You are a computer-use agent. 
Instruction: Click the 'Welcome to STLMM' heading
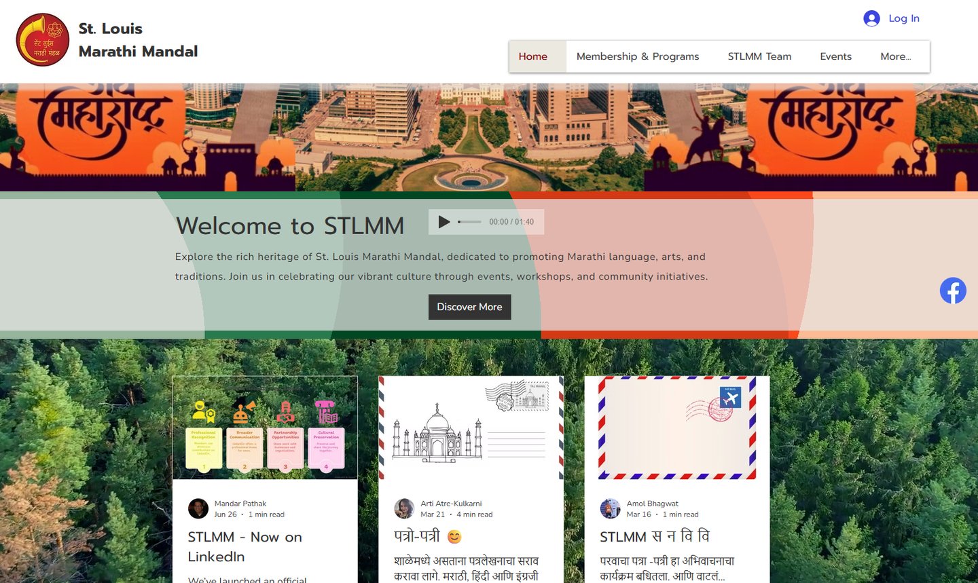coord(290,226)
